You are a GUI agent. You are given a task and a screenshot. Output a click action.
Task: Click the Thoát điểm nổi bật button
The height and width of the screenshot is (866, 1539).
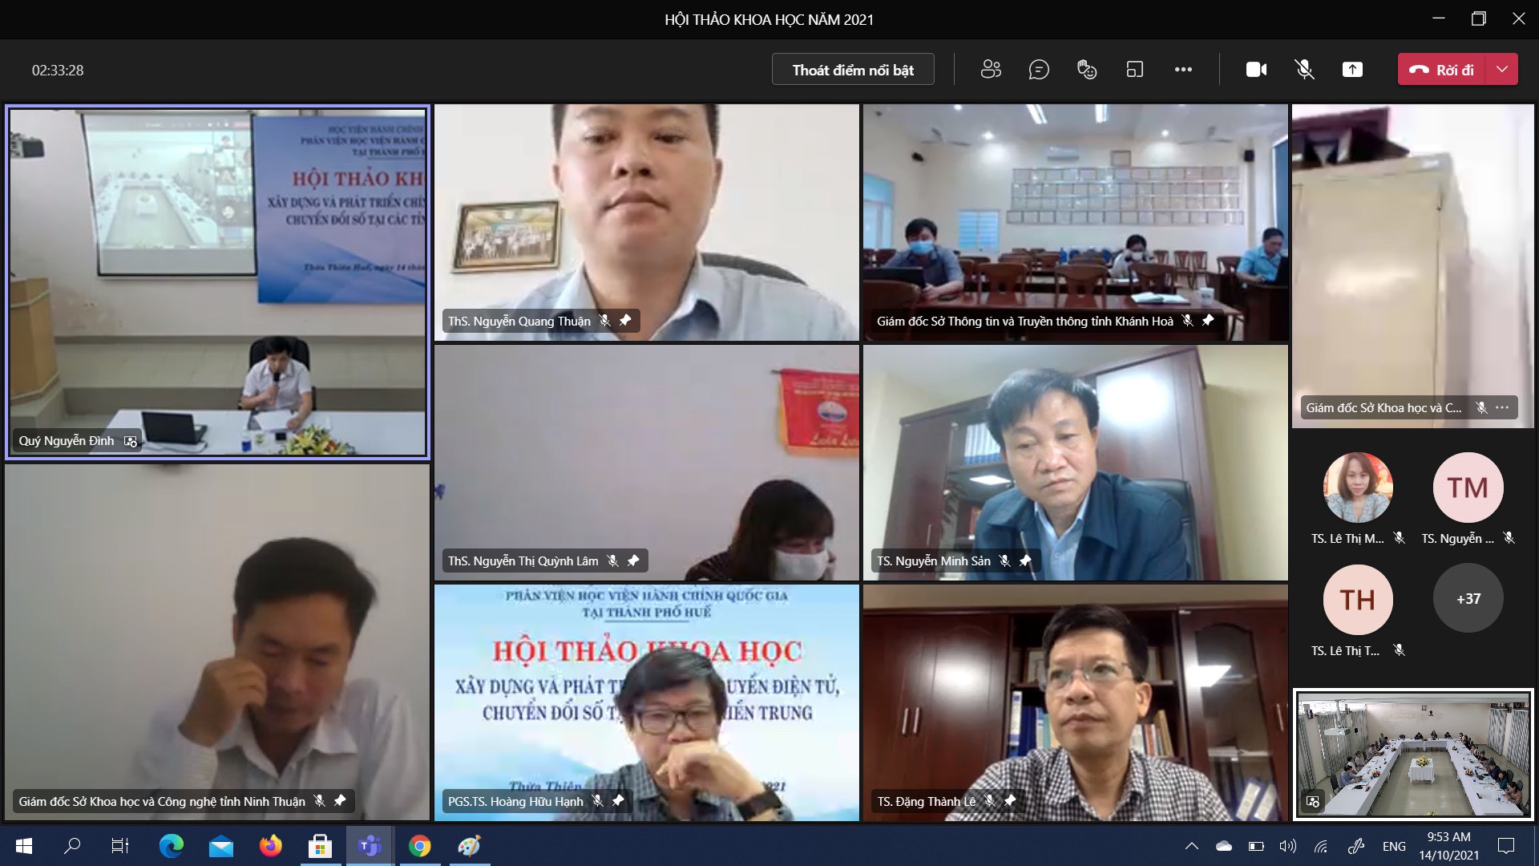pos(853,70)
